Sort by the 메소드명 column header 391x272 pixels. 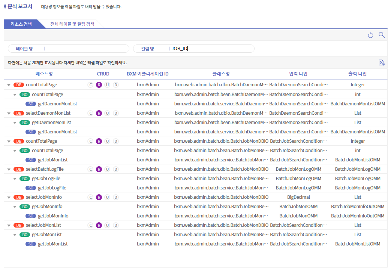pos(44,74)
